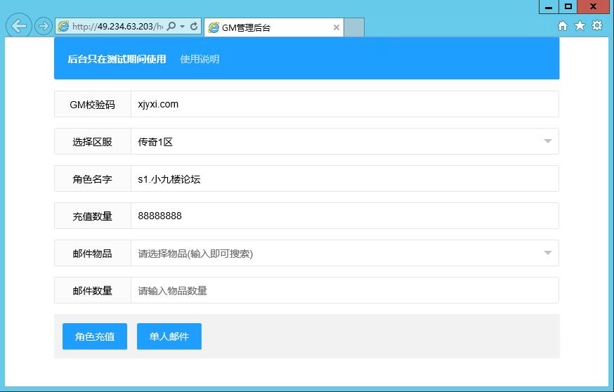Click the browser back arrow button
The image size is (614, 392).
click(19, 27)
